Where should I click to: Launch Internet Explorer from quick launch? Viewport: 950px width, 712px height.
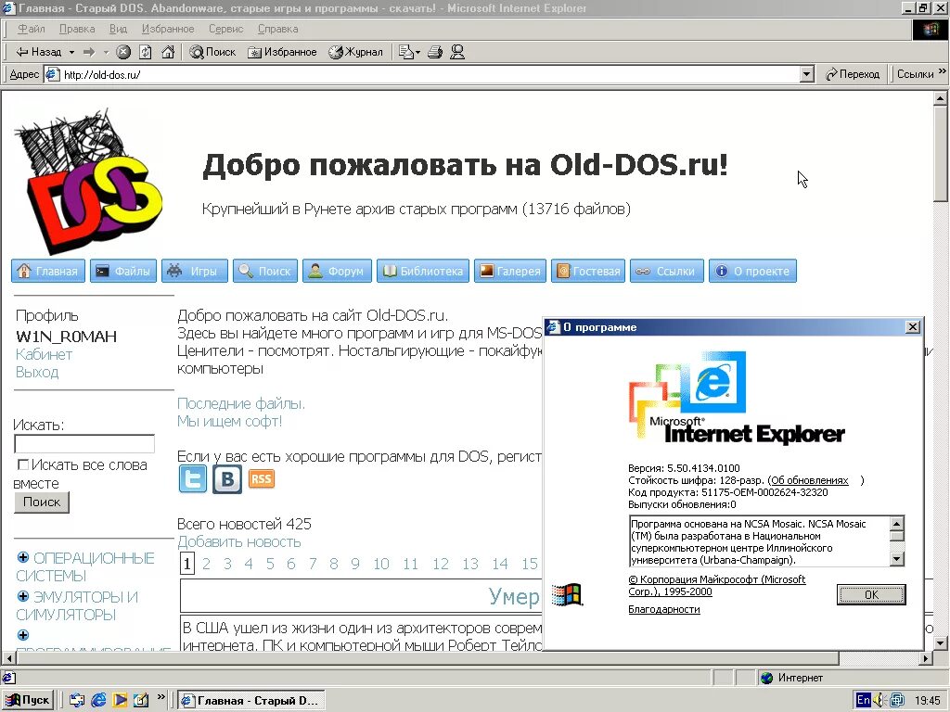coord(98,701)
